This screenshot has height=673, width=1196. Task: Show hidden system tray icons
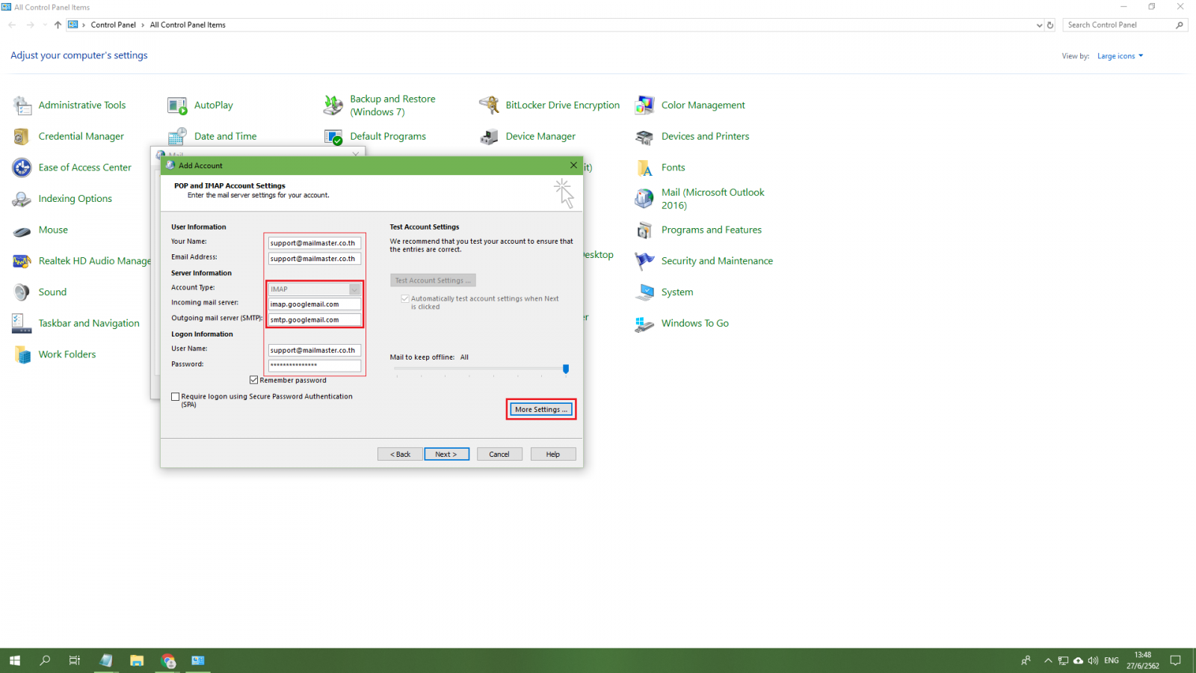click(1048, 660)
